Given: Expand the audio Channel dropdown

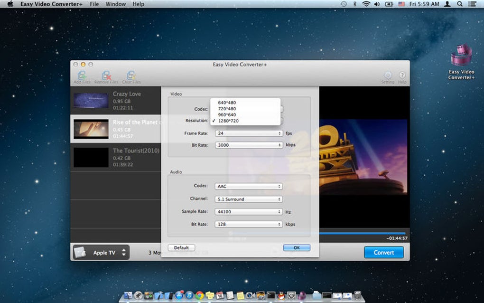Looking at the screenshot, I should point(249,199).
